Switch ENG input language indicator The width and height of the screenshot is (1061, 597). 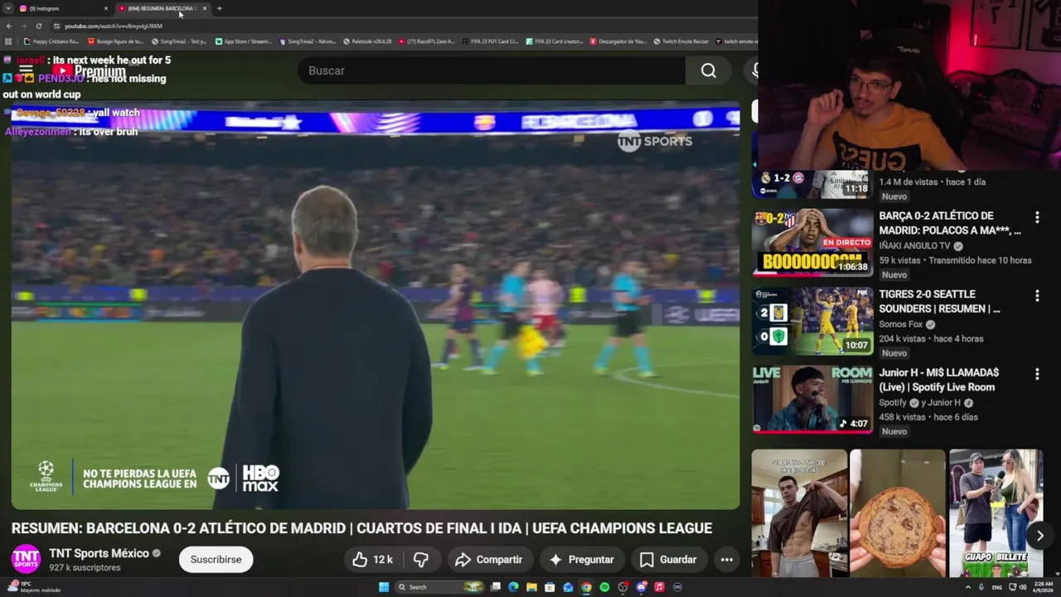[x=997, y=587]
